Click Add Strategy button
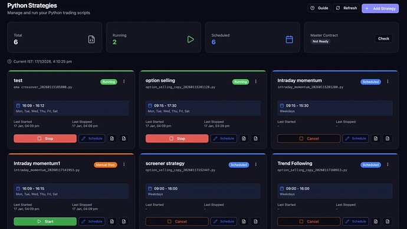Image resolution: width=407 pixels, height=229 pixels. (x=380, y=8)
